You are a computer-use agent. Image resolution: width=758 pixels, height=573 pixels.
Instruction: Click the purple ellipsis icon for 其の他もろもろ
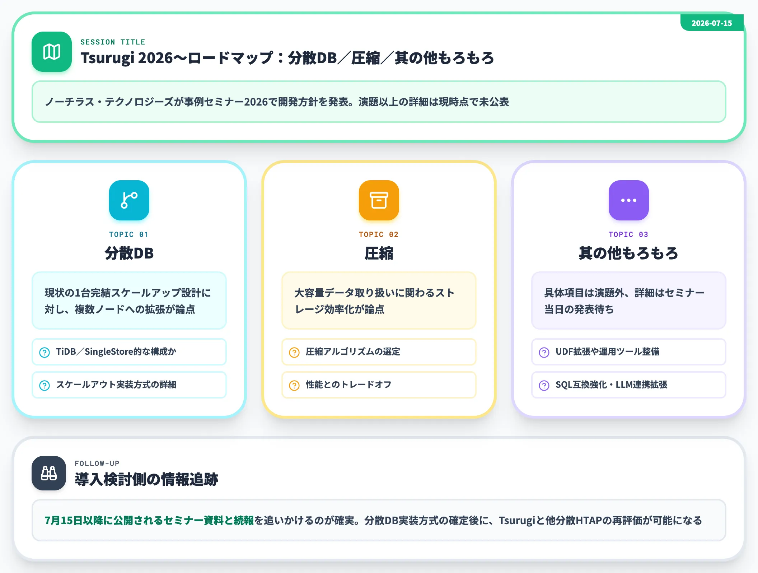[x=629, y=200]
